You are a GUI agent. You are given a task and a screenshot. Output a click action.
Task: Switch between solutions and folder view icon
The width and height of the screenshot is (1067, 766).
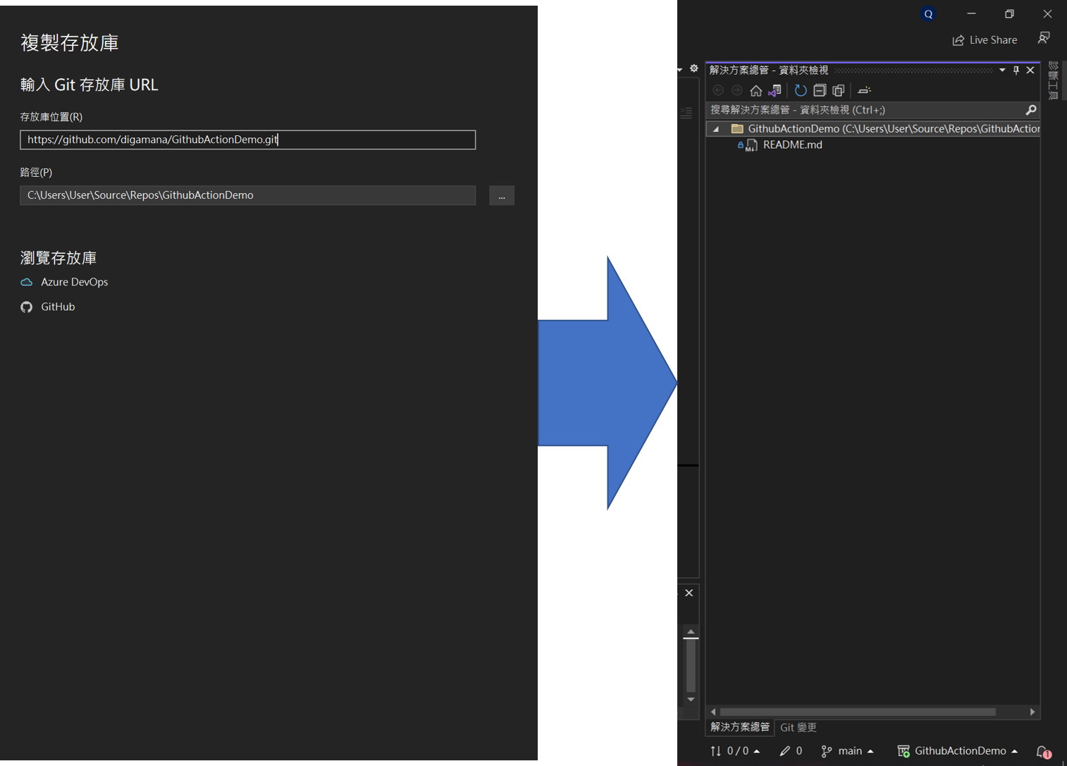tap(775, 90)
